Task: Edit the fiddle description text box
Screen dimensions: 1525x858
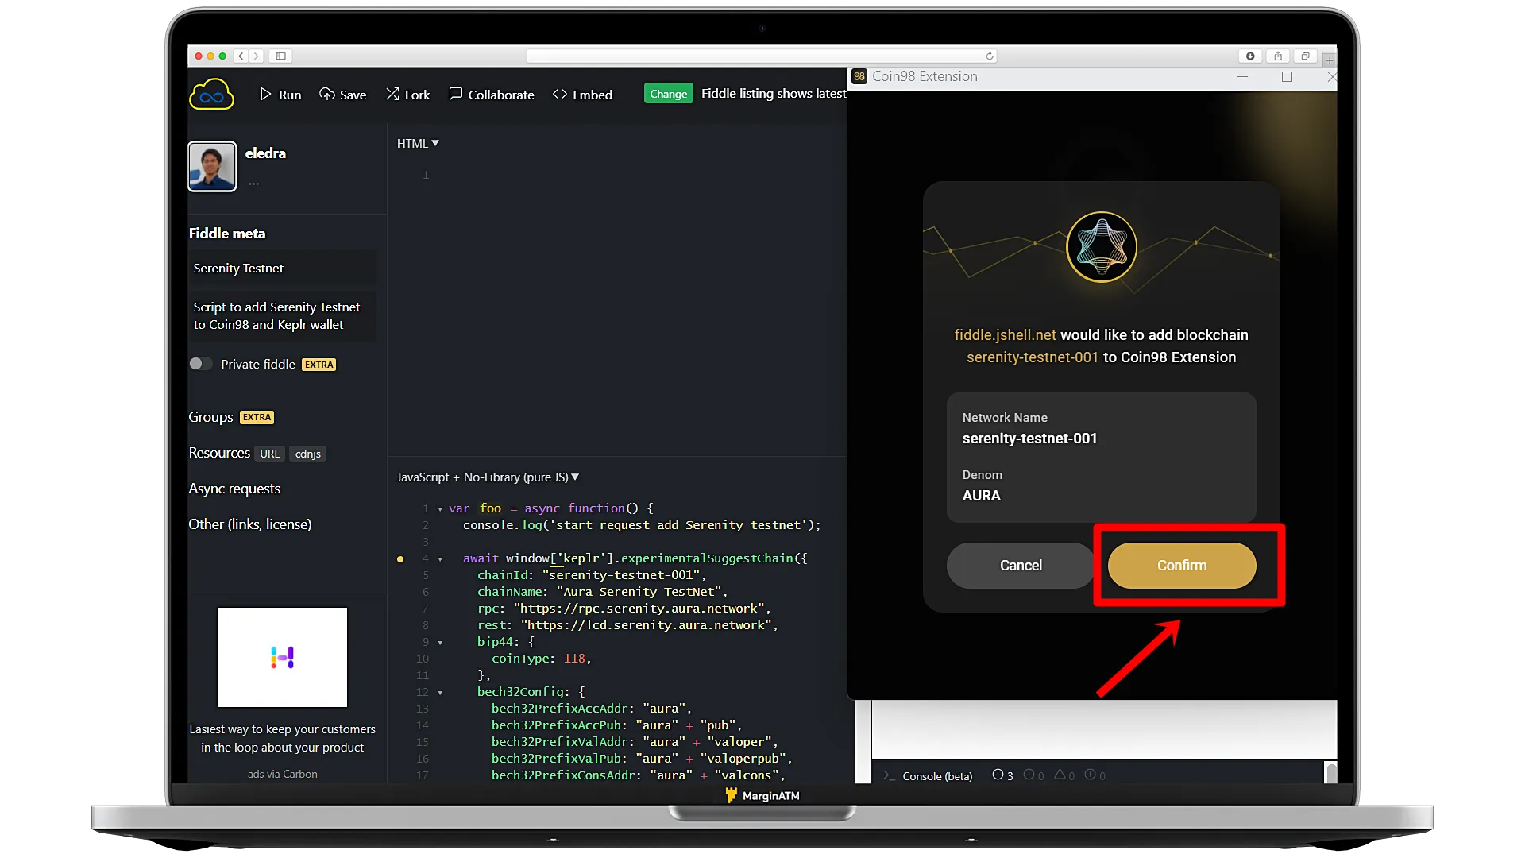Action: click(282, 316)
